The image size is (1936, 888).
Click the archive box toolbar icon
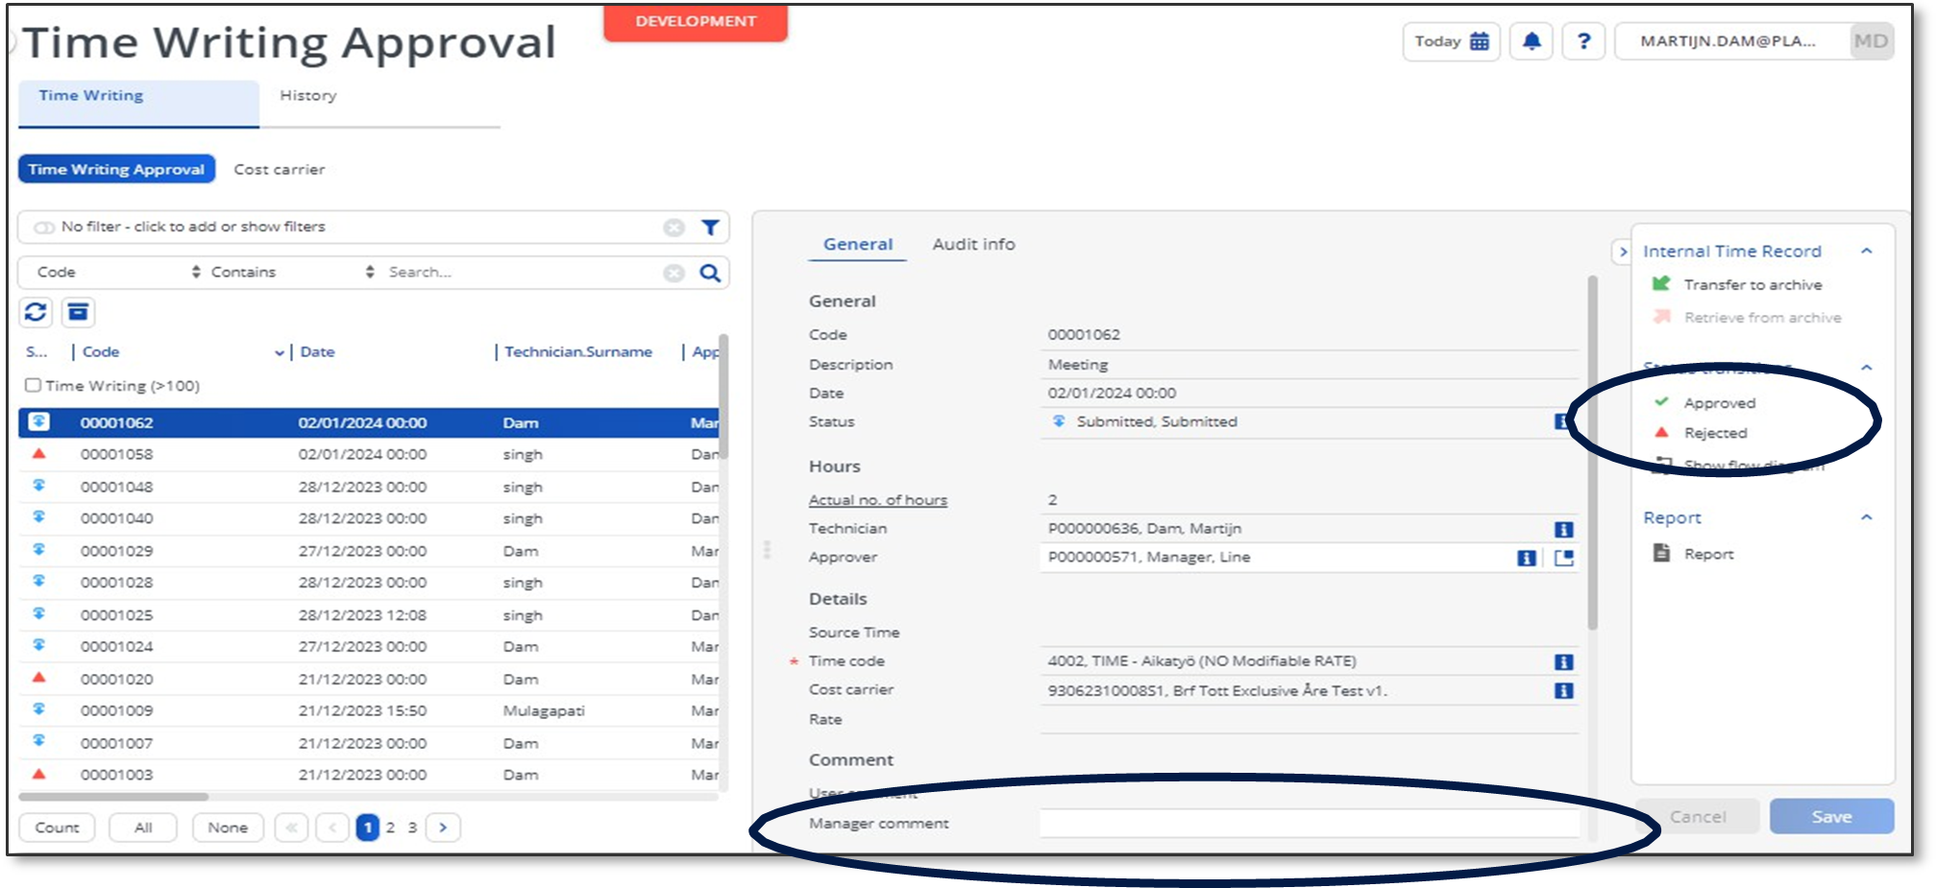click(78, 312)
